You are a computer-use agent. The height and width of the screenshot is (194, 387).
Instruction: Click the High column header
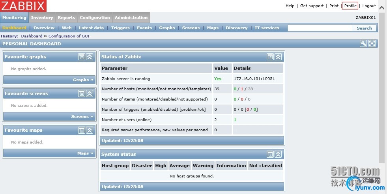click(x=161, y=166)
